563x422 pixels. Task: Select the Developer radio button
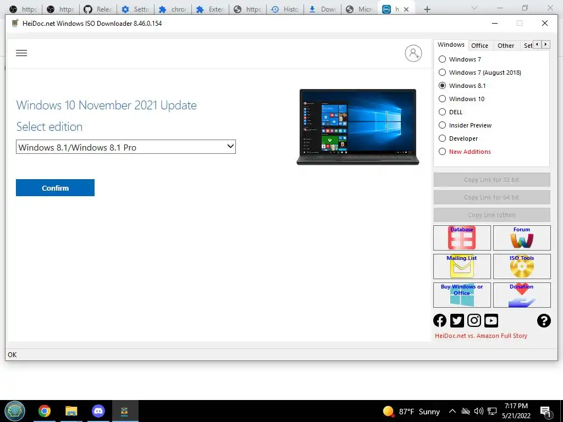pyautogui.click(x=443, y=138)
